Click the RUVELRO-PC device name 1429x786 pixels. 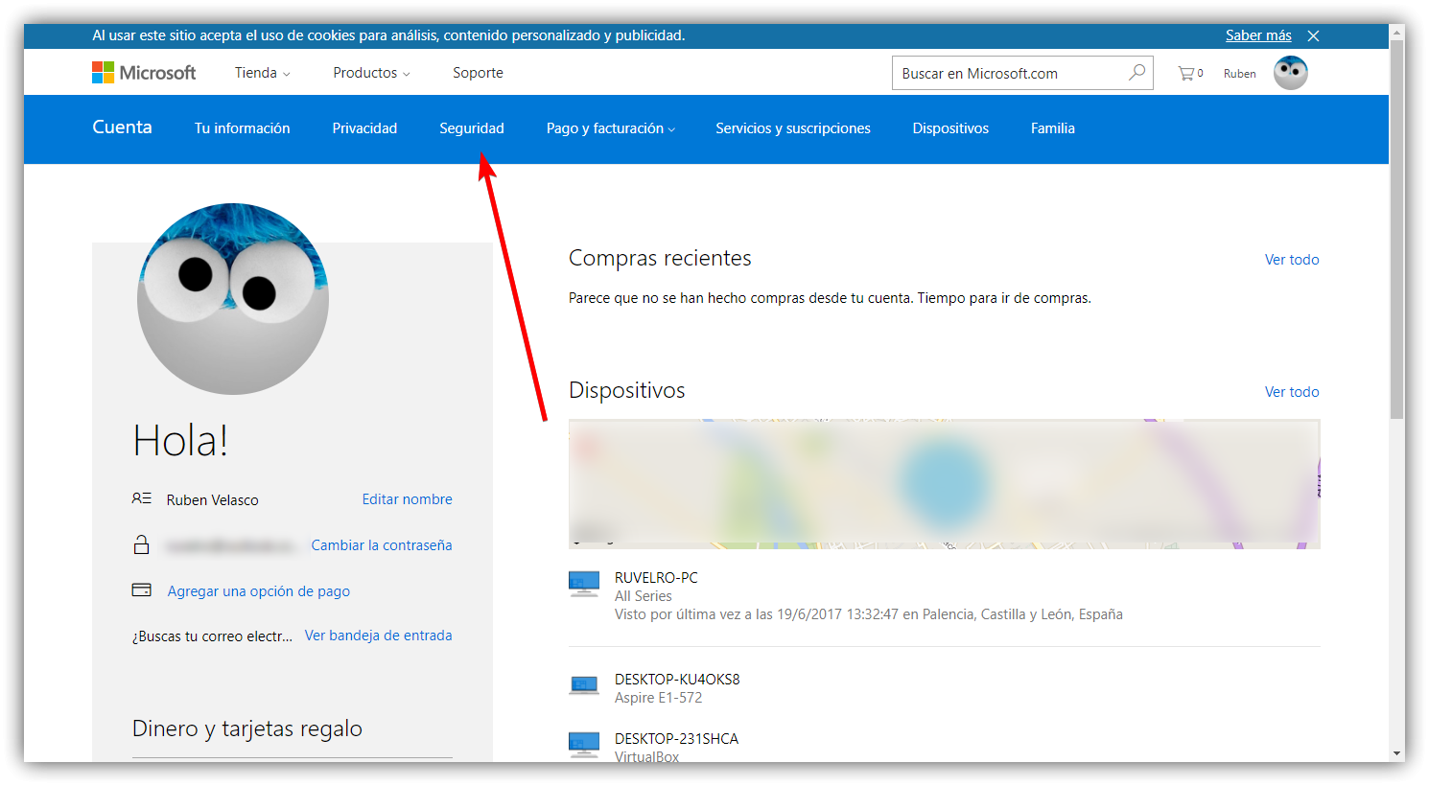point(656,578)
